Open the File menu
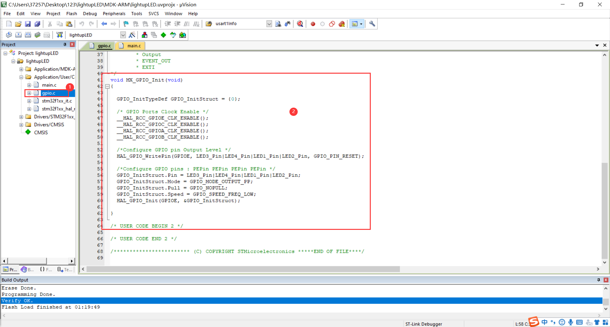 tap(7, 14)
